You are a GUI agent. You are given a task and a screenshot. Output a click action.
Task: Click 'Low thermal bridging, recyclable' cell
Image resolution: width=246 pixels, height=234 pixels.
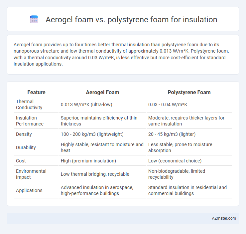pyautogui.click(x=102, y=174)
